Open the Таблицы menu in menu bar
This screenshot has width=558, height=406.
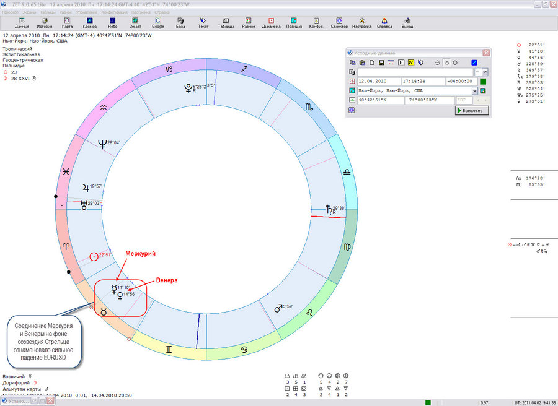point(48,12)
